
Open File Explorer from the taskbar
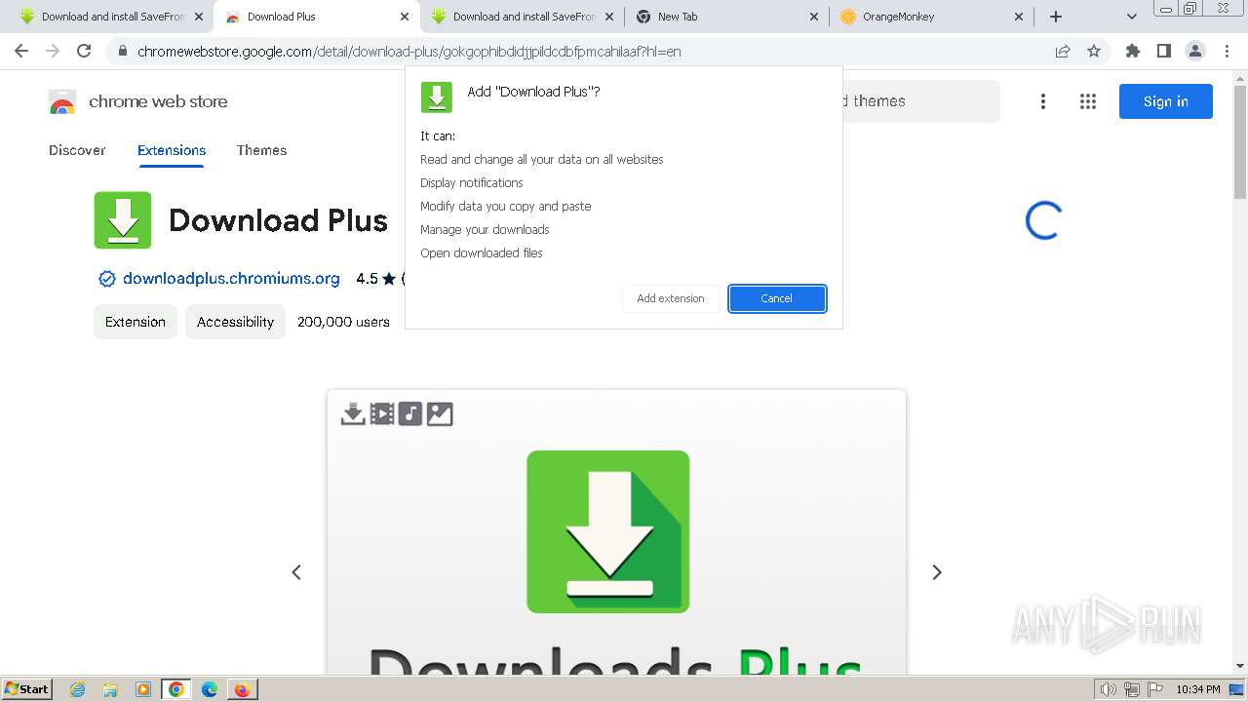tap(110, 689)
